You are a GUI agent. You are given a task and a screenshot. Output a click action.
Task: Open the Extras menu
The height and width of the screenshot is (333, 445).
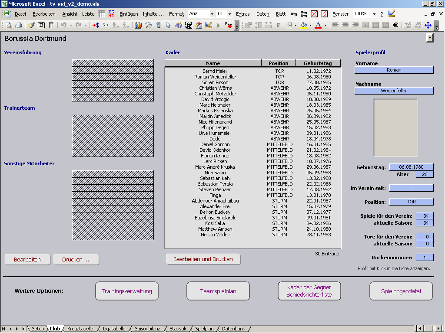coord(242,14)
